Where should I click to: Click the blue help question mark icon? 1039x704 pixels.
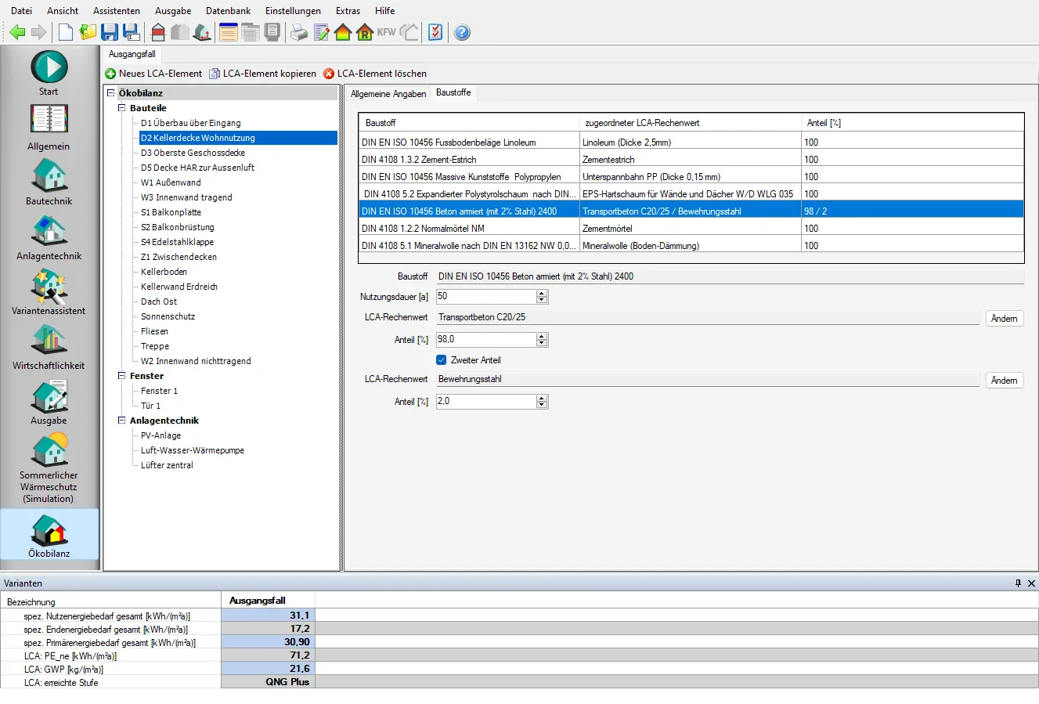pos(462,32)
